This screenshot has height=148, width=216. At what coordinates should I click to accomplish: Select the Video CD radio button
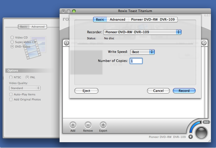[x=12, y=38]
